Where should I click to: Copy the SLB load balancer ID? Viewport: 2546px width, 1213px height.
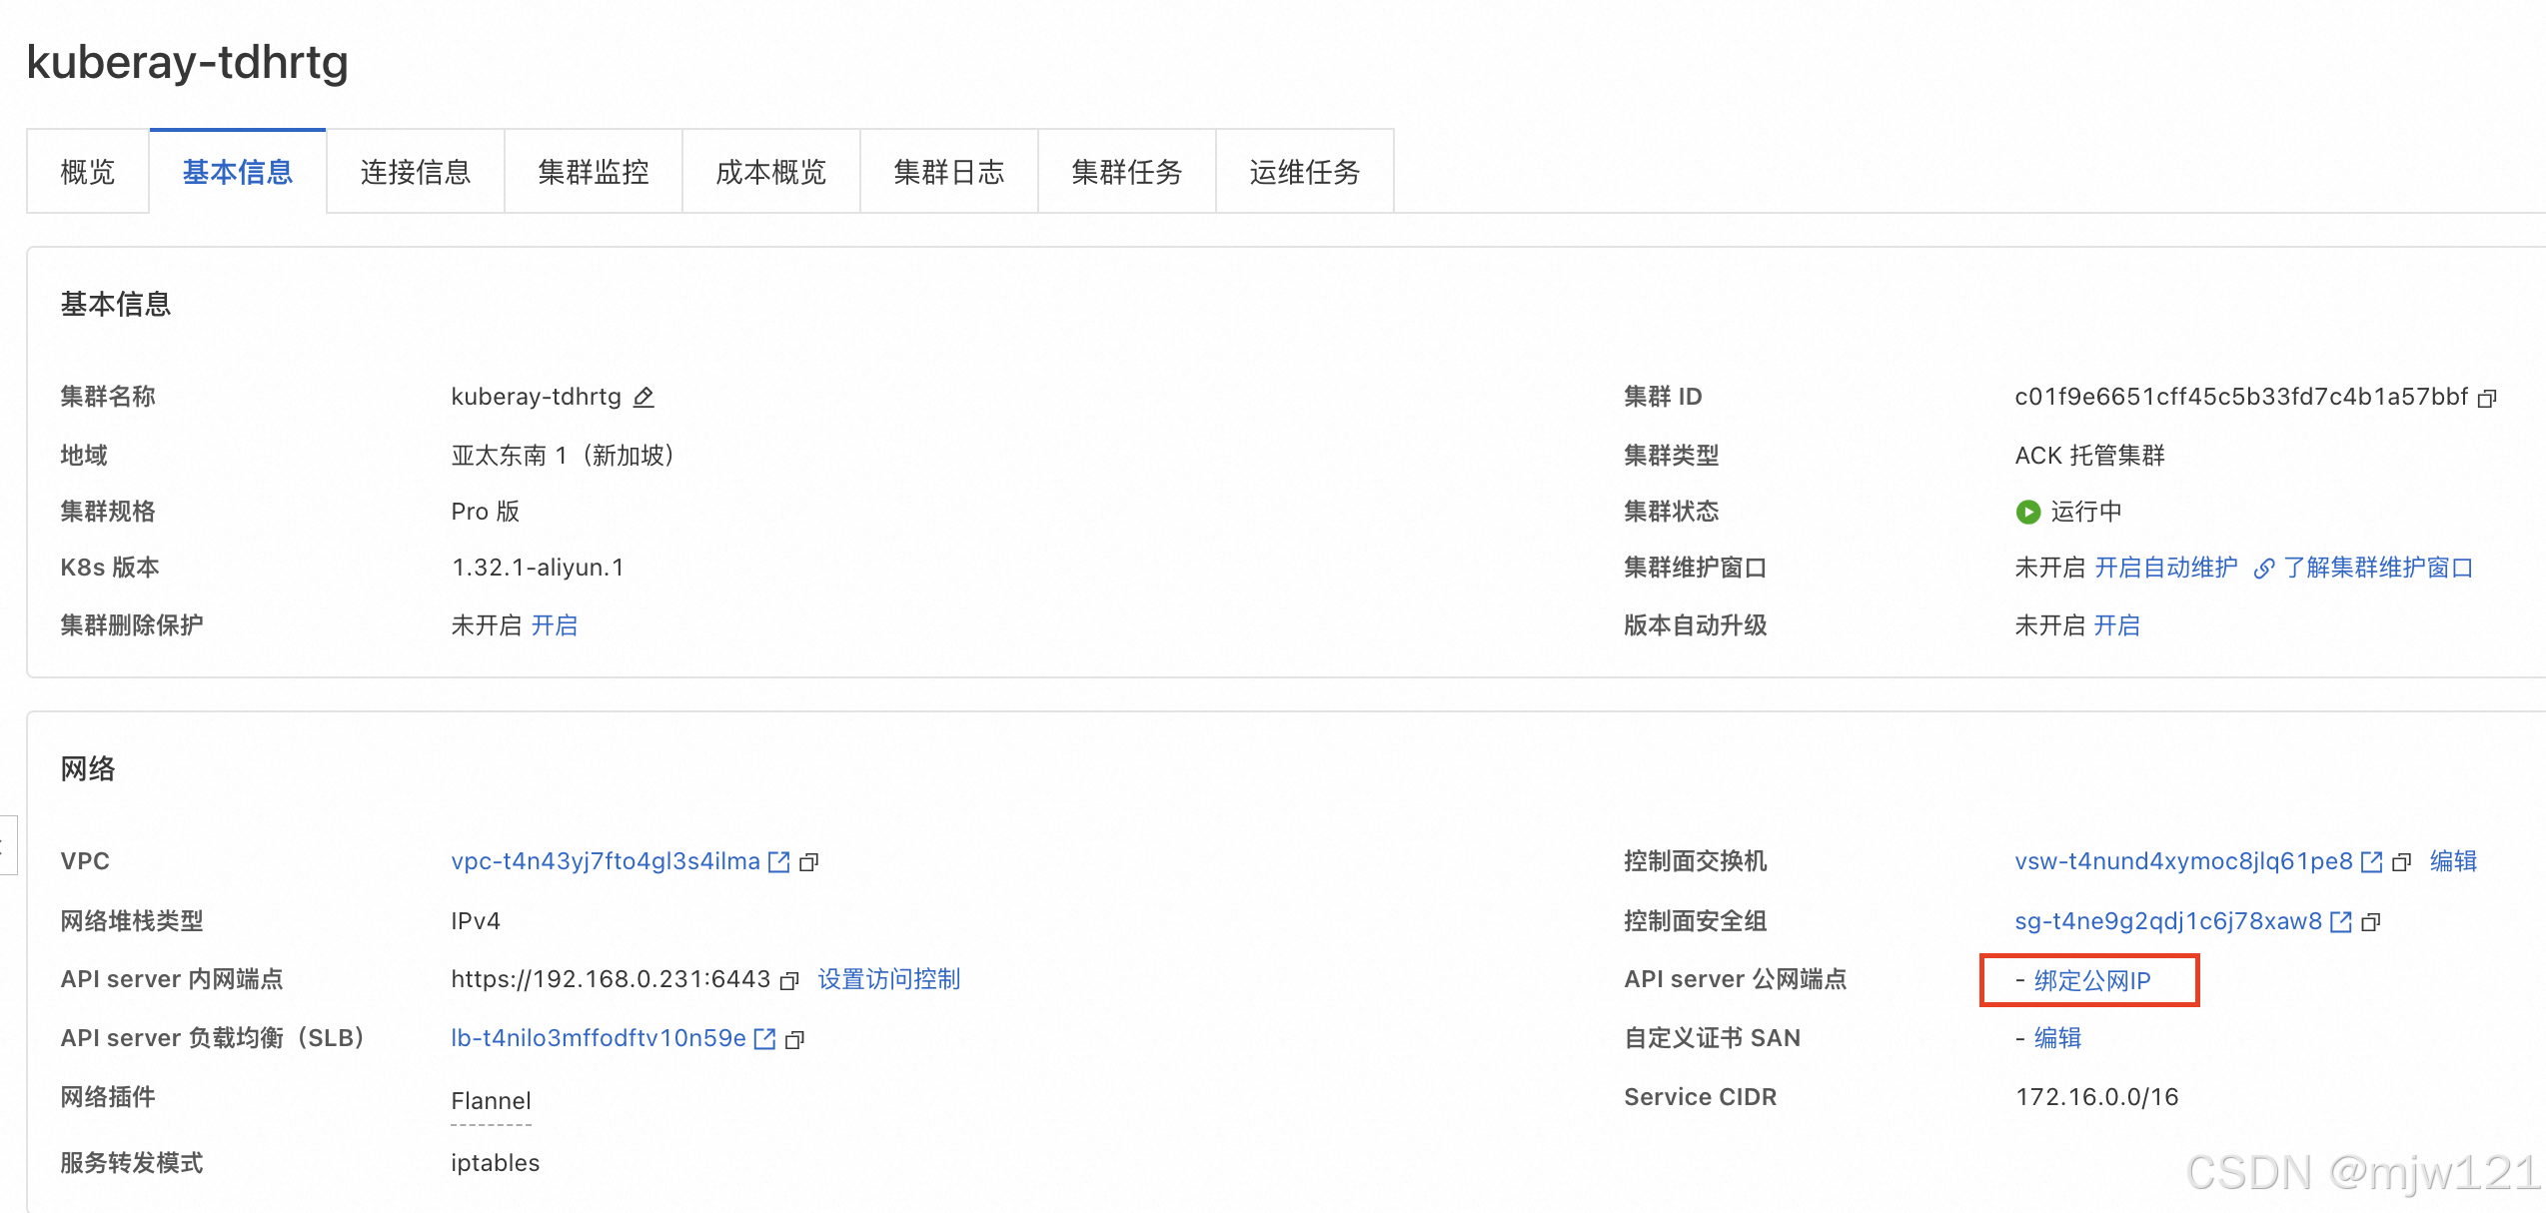pyautogui.click(x=795, y=1040)
